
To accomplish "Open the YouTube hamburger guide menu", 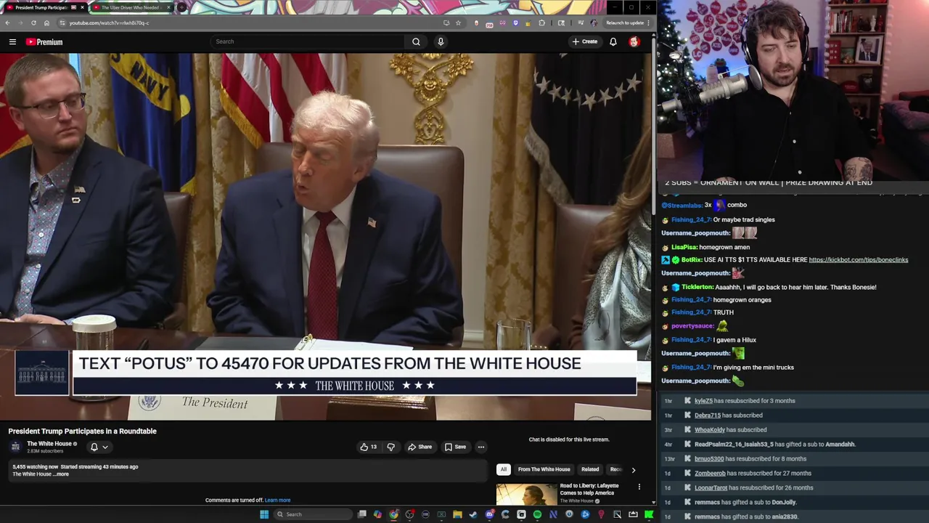I will pyautogui.click(x=12, y=41).
